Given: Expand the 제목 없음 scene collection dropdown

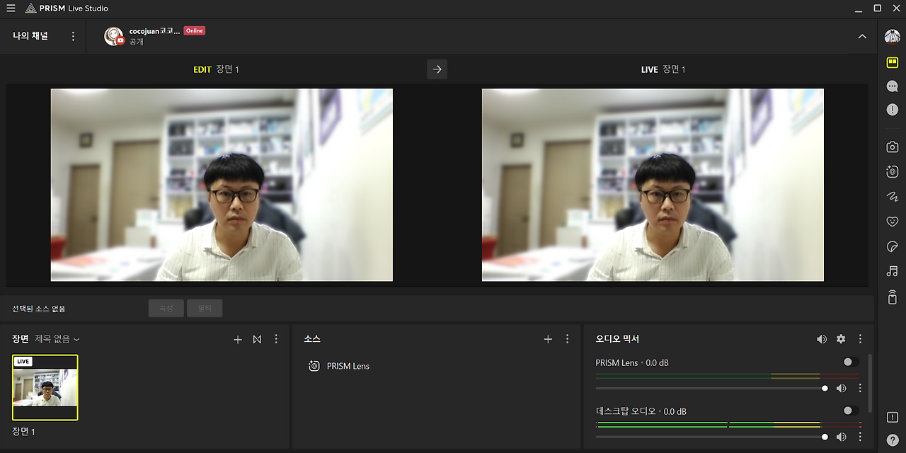Looking at the screenshot, I should click(57, 339).
